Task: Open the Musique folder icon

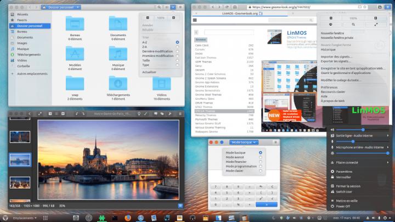Action: [118, 54]
